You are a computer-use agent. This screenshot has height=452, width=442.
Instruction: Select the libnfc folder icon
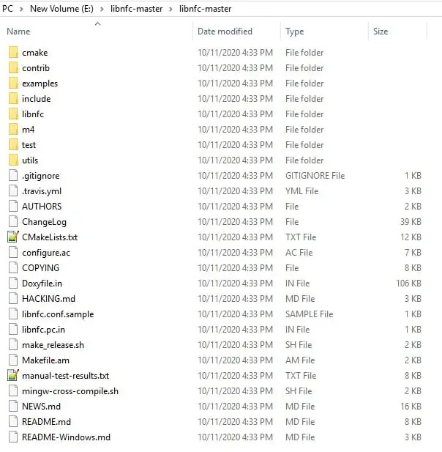coord(12,114)
